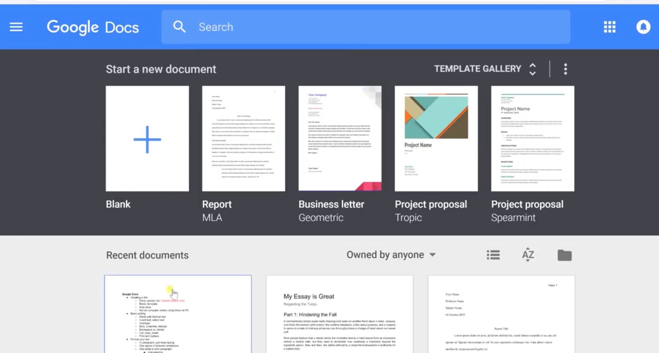The width and height of the screenshot is (659, 353).
Task: Click the Google Docs logo
Action: click(93, 27)
